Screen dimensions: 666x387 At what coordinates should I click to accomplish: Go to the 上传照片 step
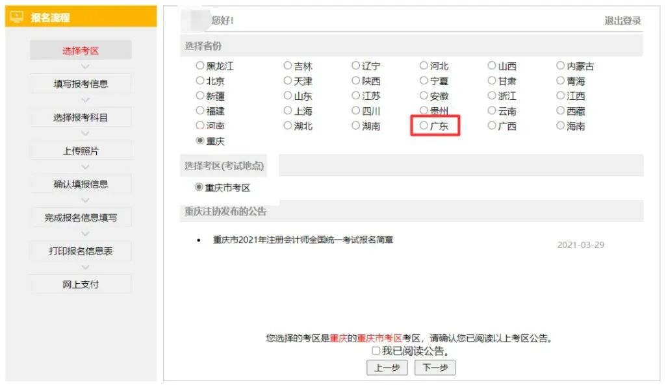[x=81, y=151]
